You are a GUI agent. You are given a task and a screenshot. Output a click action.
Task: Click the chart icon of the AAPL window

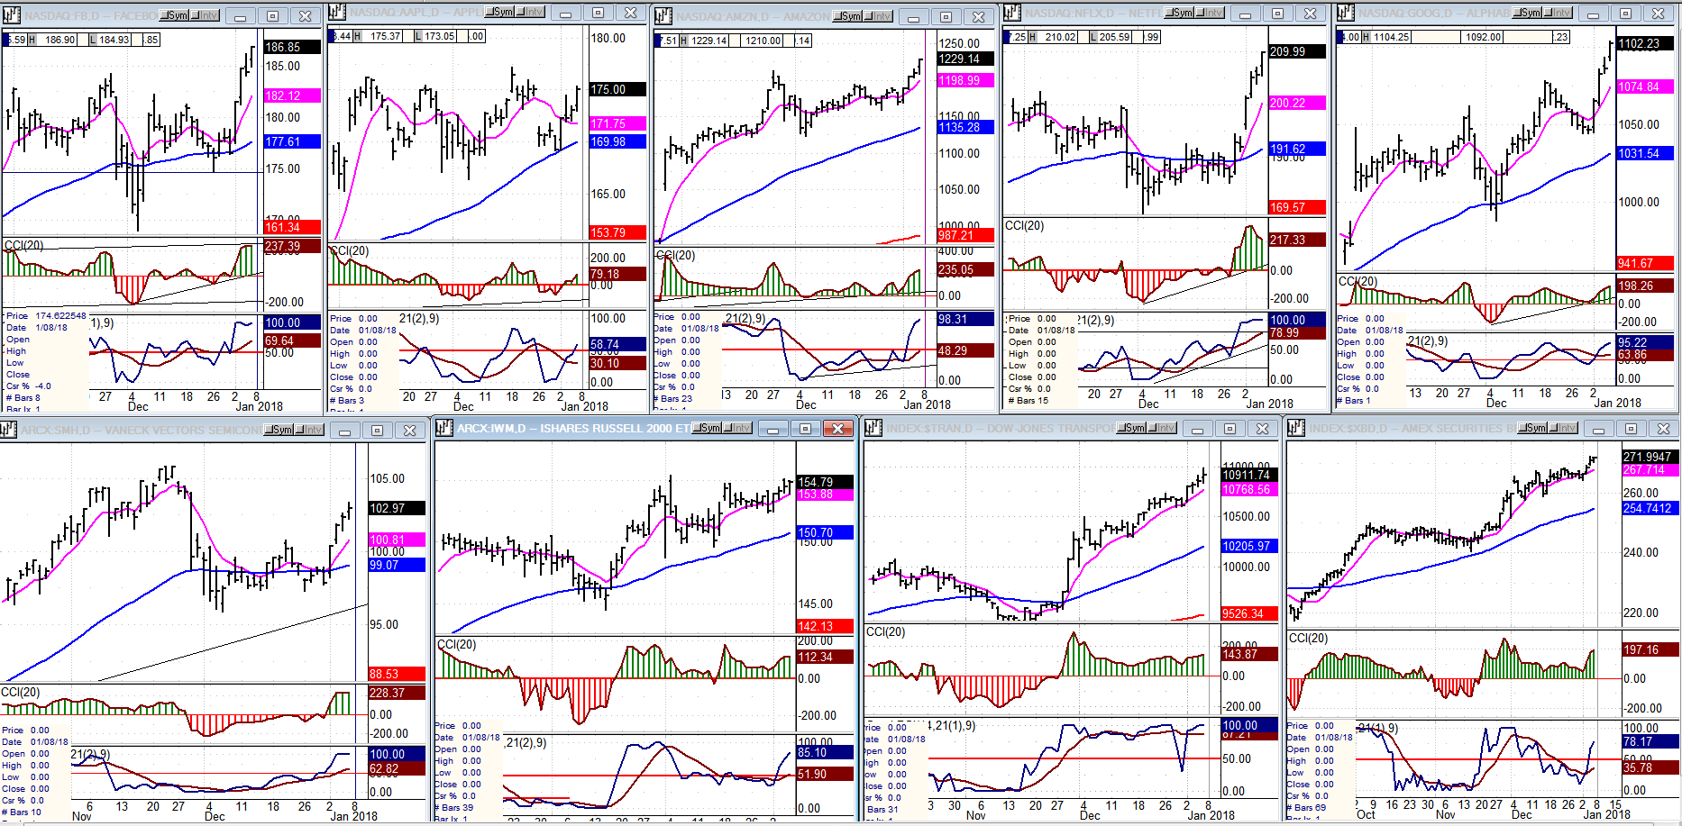(336, 13)
